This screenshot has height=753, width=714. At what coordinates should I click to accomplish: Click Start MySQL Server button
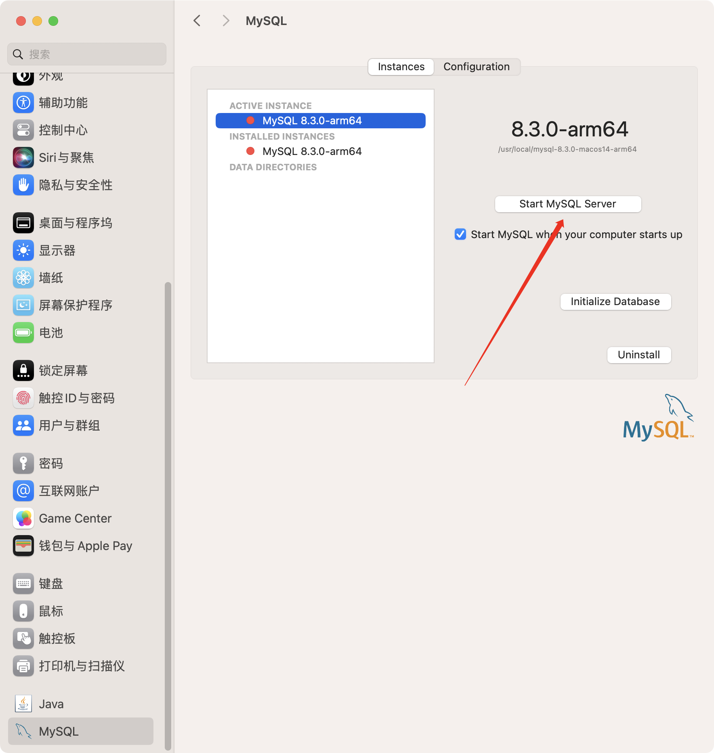(568, 204)
